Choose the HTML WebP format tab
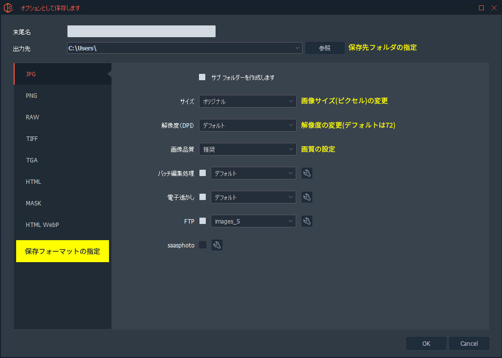Image resolution: width=502 pixels, height=358 pixels. point(43,225)
